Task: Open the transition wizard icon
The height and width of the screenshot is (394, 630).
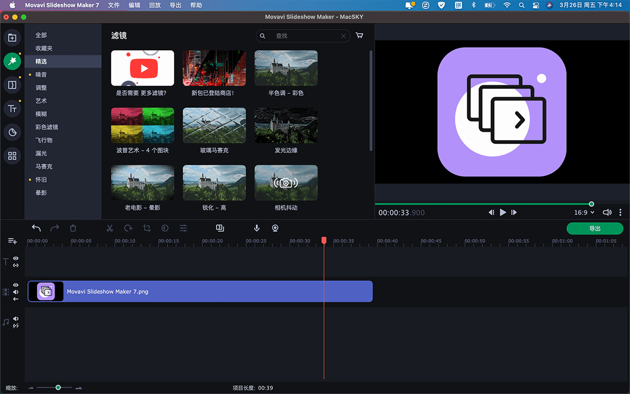Action: (220, 228)
